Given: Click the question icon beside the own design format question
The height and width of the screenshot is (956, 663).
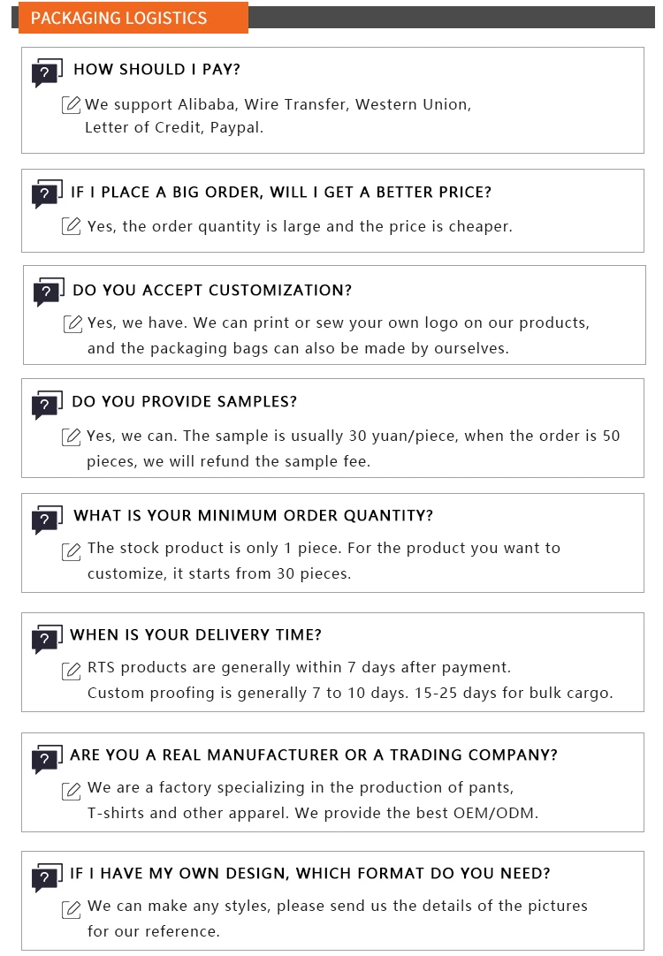Looking at the screenshot, I should tap(47, 876).
